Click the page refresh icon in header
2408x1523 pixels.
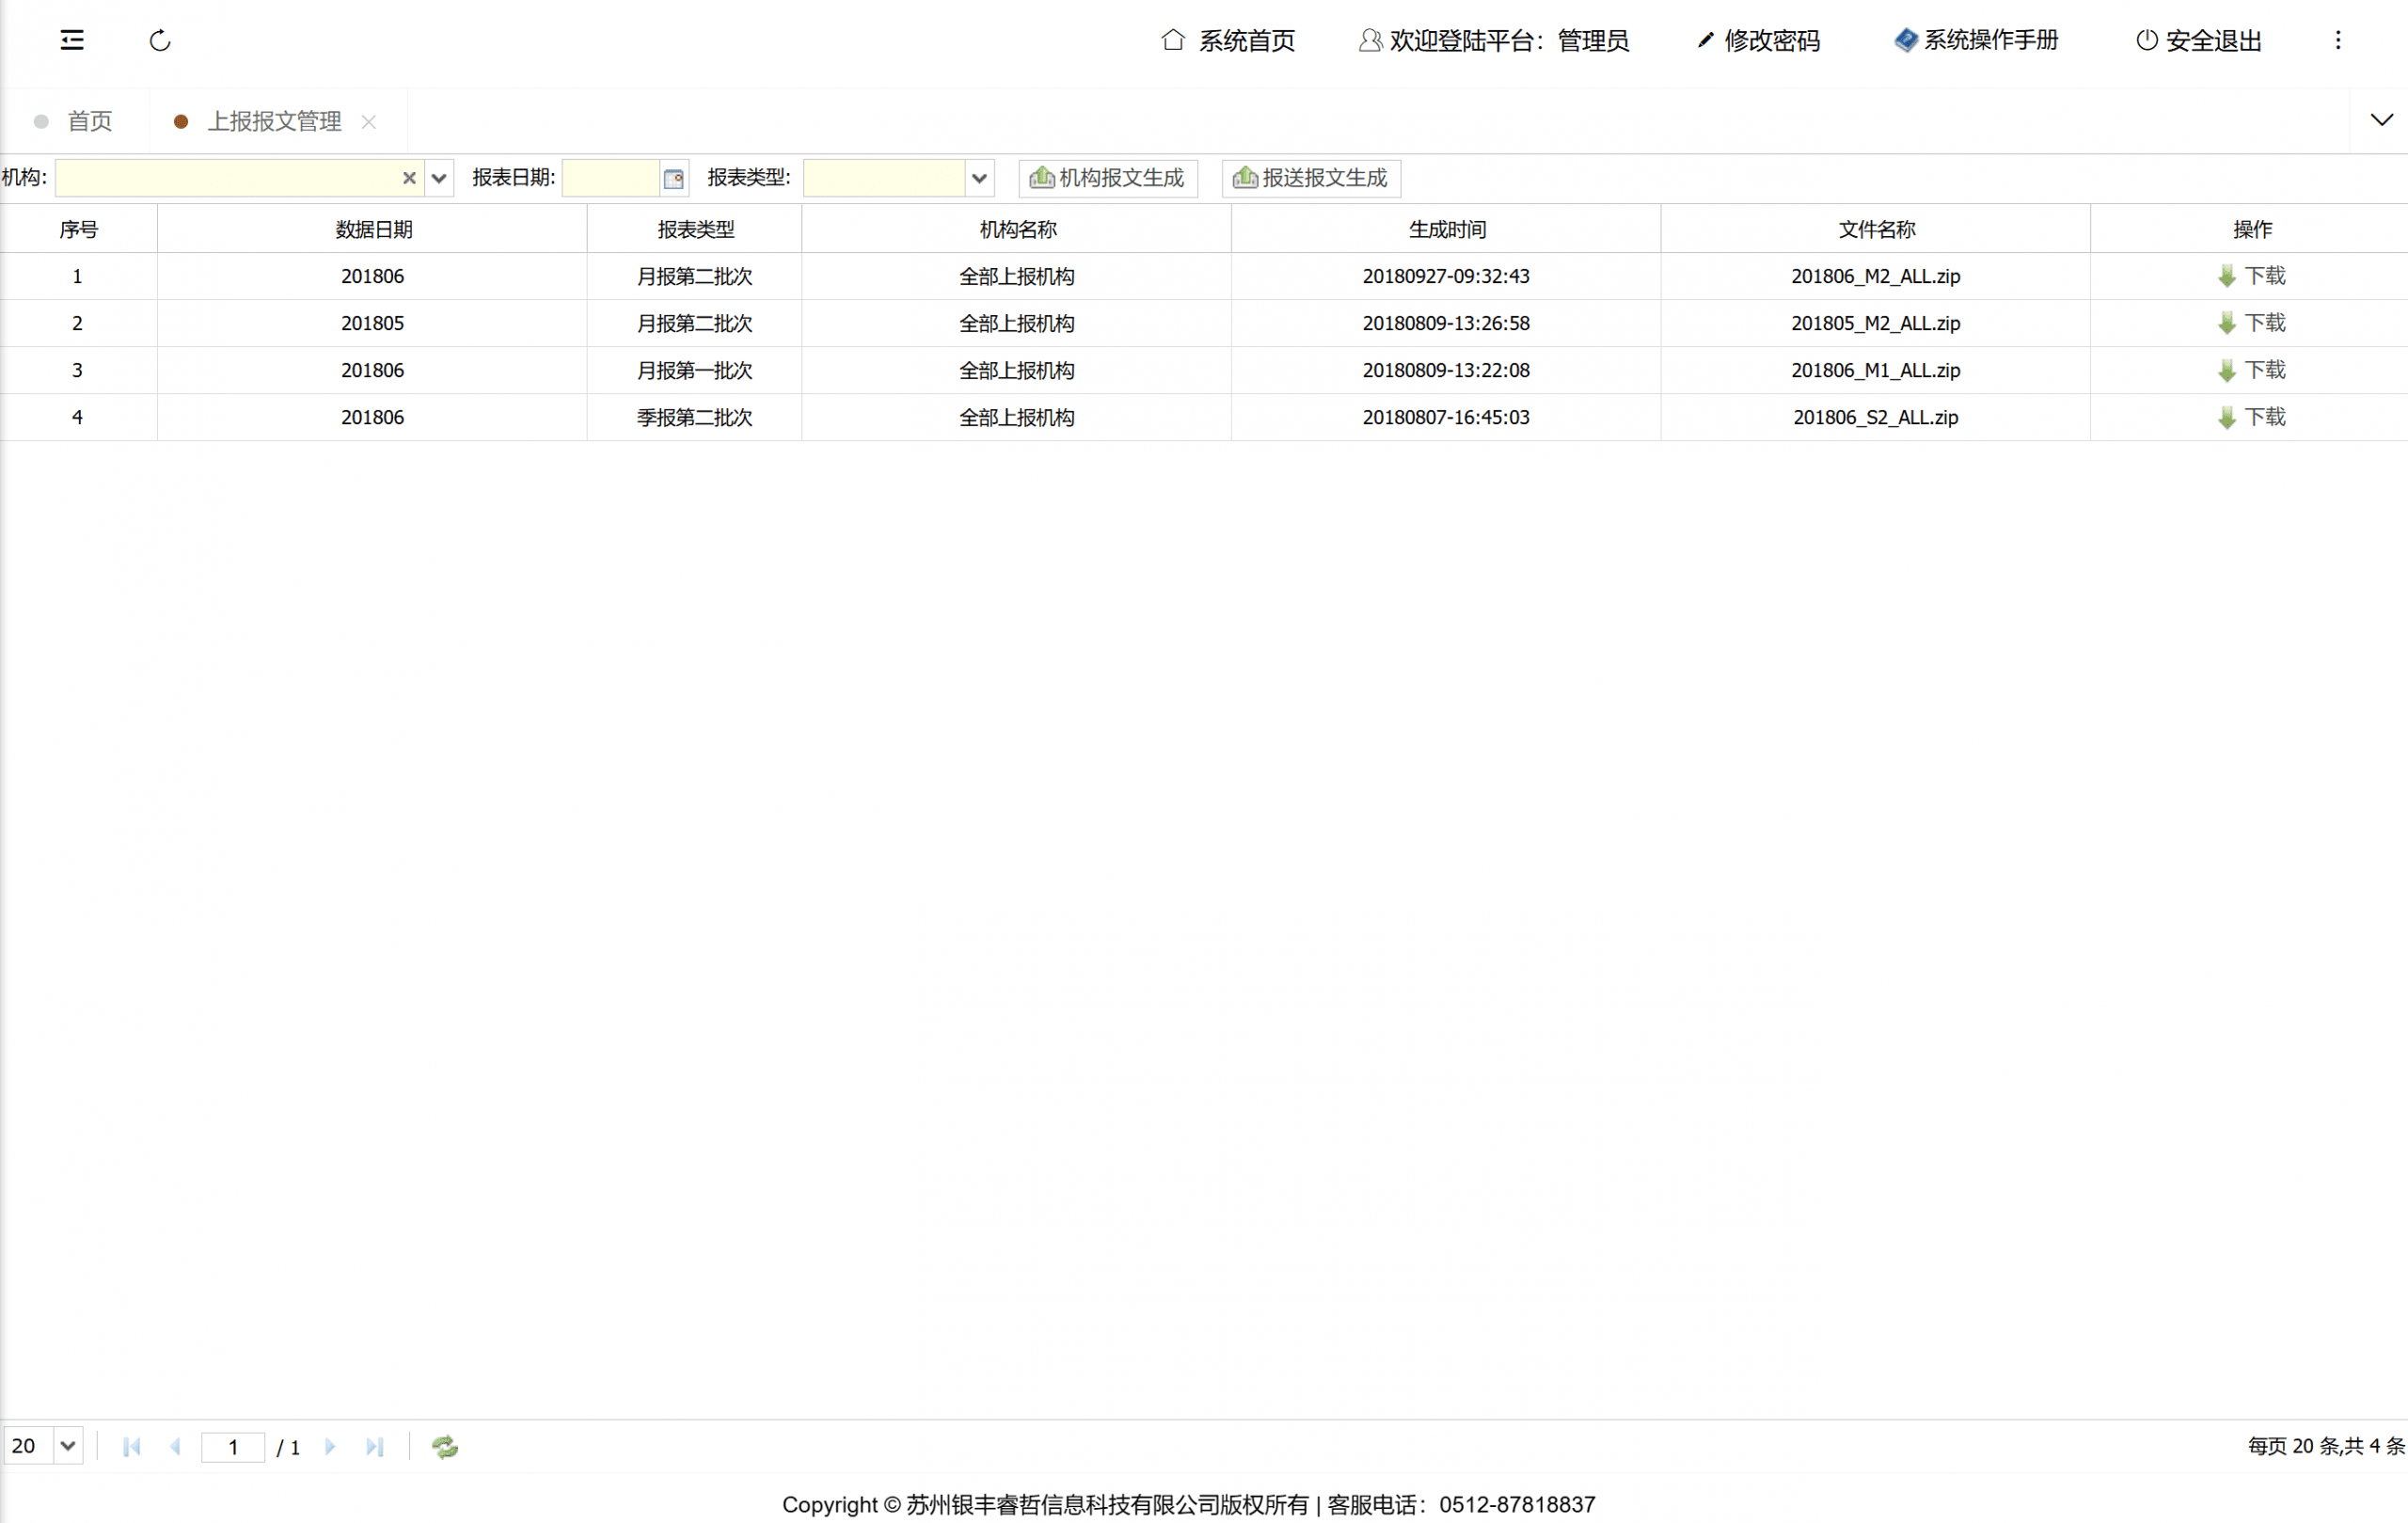coord(160,40)
